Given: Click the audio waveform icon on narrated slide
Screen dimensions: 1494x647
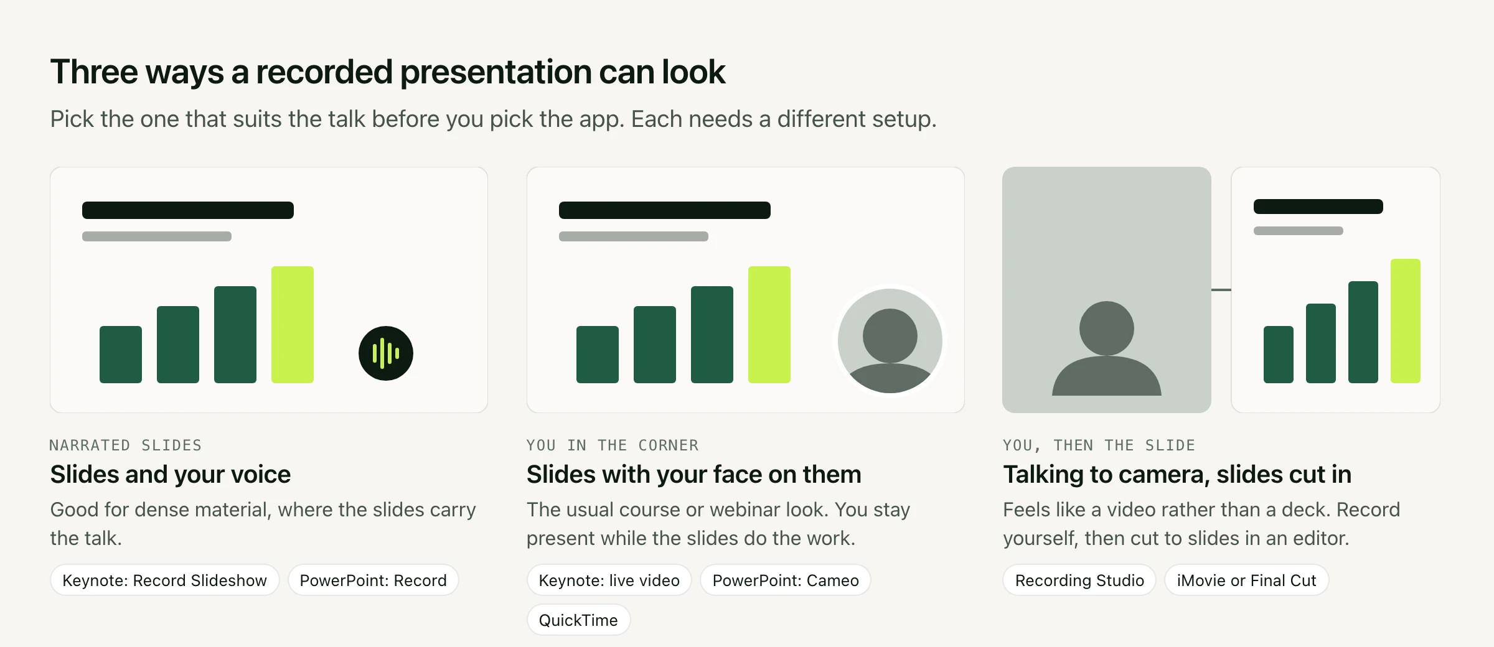Looking at the screenshot, I should click(x=386, y=353).
